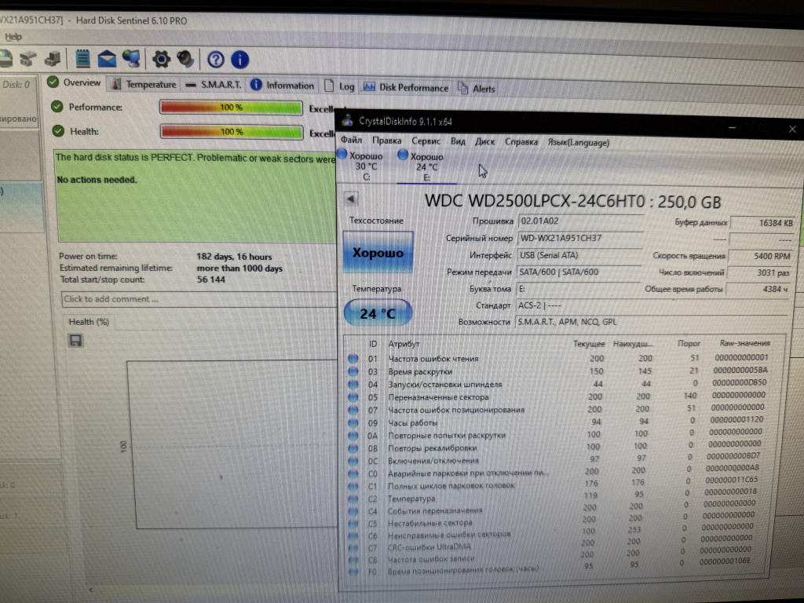Click raw value 00000000DB50 in spindle start/stop row

[x=740, y=382]
